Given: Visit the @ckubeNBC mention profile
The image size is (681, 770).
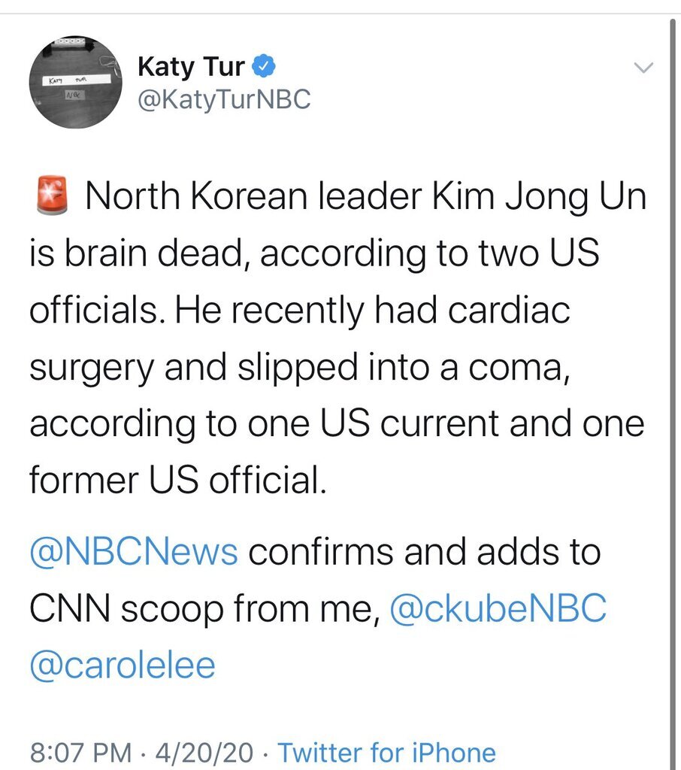Looking at the screenshot, I should tap(498, 609).
